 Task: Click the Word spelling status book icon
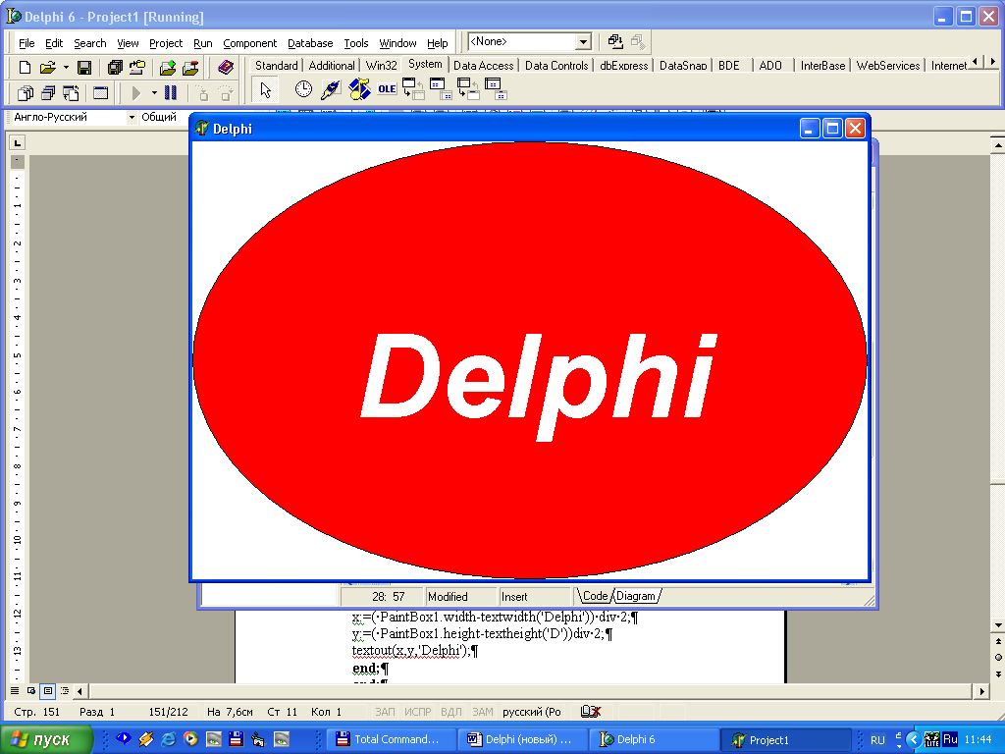tap(590, 712)
